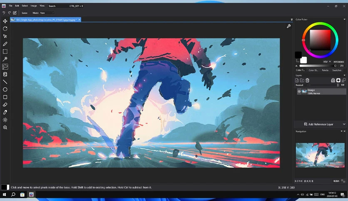Click the PixiEditor app logo
Viewport: 348px width, 201px height.
tap(4, 6)
